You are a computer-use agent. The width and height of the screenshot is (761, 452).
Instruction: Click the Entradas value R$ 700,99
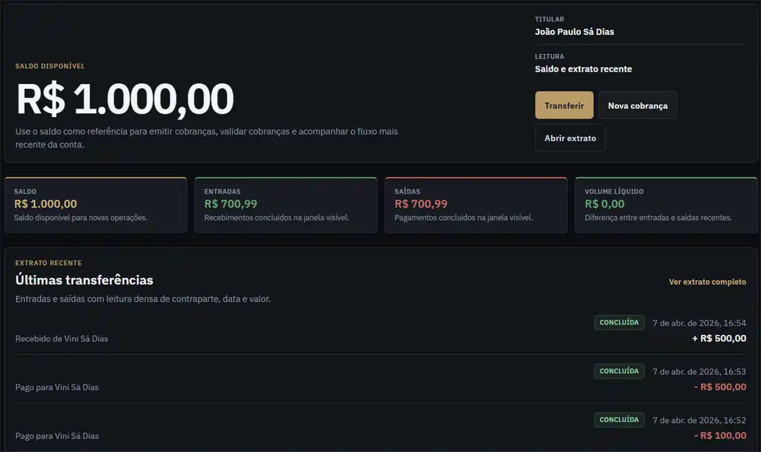coord(231,204)
